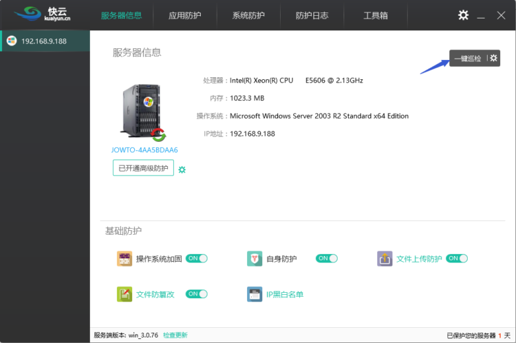
Task: Toggle 操作系统加固 switch off
Action: tap(197, 259)
